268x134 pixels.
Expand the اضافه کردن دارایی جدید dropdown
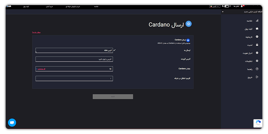(242, 12)
